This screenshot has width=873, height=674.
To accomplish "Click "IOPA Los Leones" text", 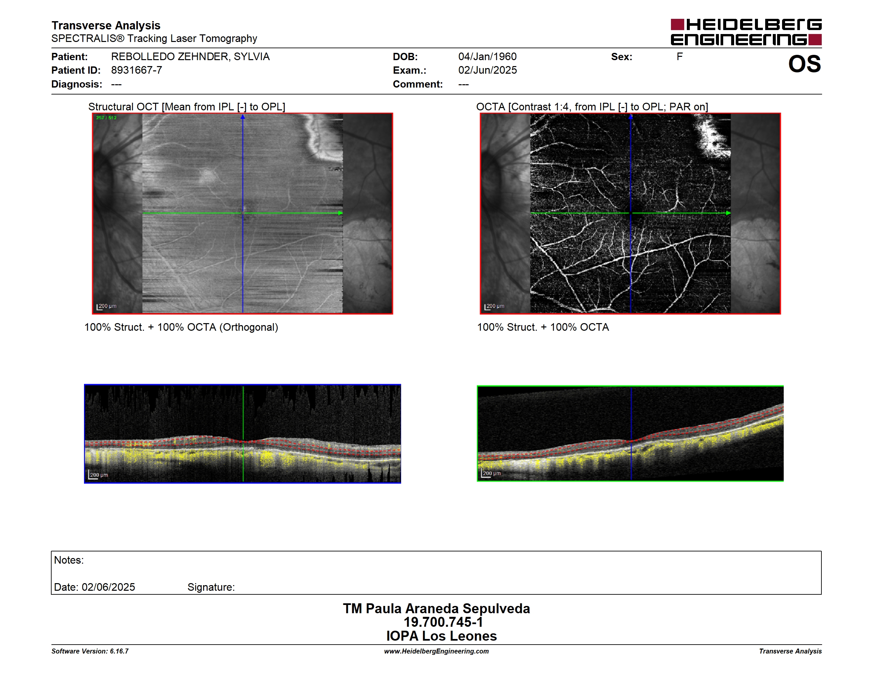I will [x=441, y=636].
